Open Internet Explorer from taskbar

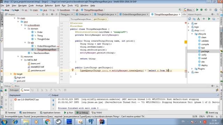[x=15, y=122]
